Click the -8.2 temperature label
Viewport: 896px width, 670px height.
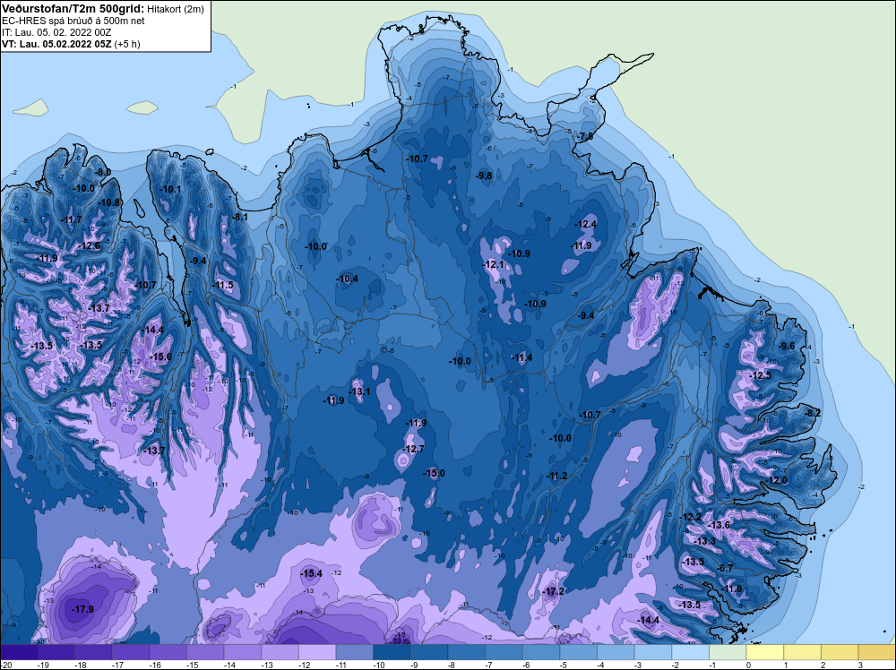(x=812, y=413)
